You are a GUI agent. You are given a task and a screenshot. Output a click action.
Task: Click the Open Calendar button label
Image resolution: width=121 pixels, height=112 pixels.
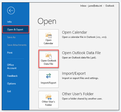48,42
